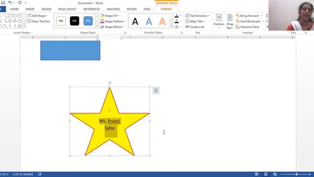Click the rotation handle above the star
The height and width of the screenshot is (177, 314).
109,83
